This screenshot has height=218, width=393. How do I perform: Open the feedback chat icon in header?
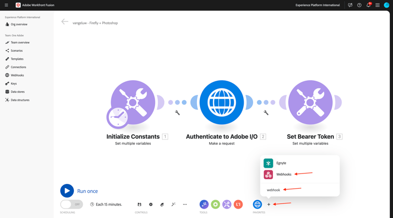click(x=350, y=5)
